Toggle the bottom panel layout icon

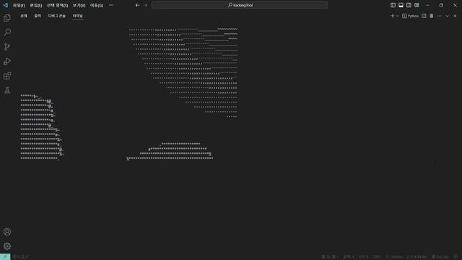401,5
